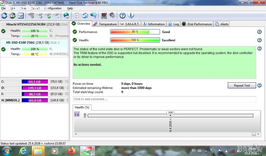Switch to the S.M.A.R.T. tab

tap(130, 24)
